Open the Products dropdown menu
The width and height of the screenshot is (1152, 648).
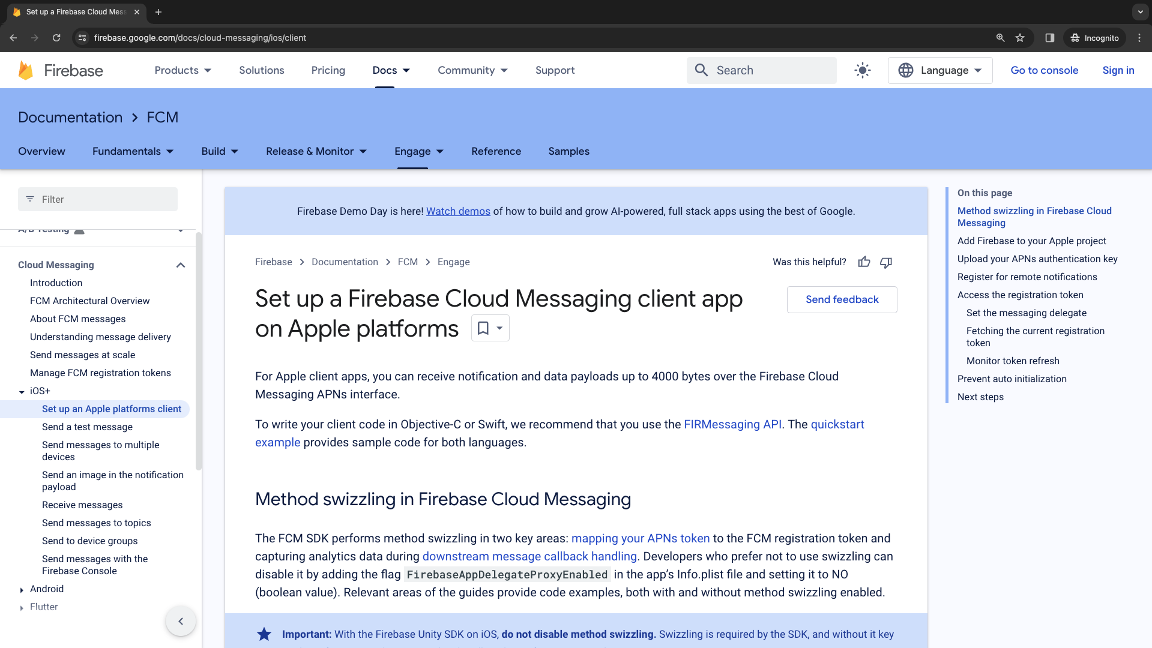pos(182,70)
